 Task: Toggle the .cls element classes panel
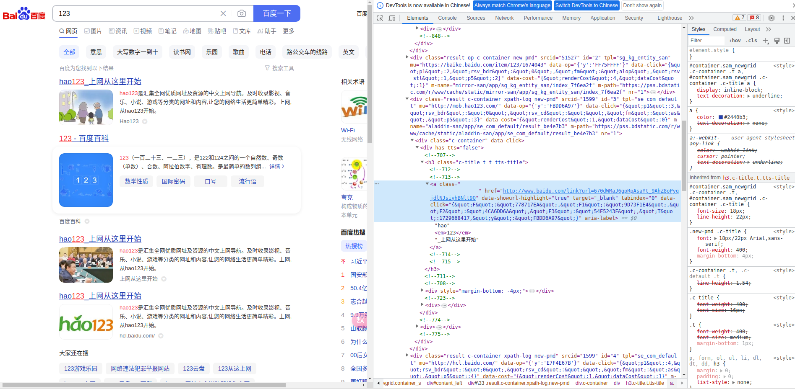point(751,41)
